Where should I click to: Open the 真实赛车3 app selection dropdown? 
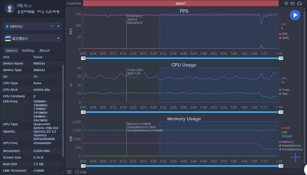58,39
